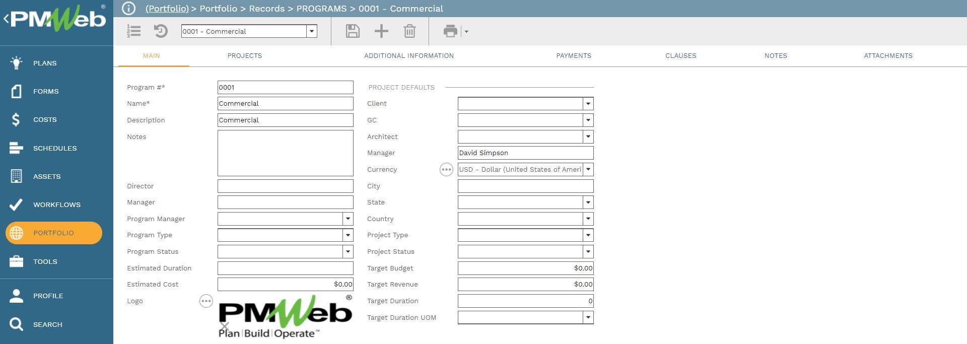
Task: Click the history revert icon
Action: (161, 31)
